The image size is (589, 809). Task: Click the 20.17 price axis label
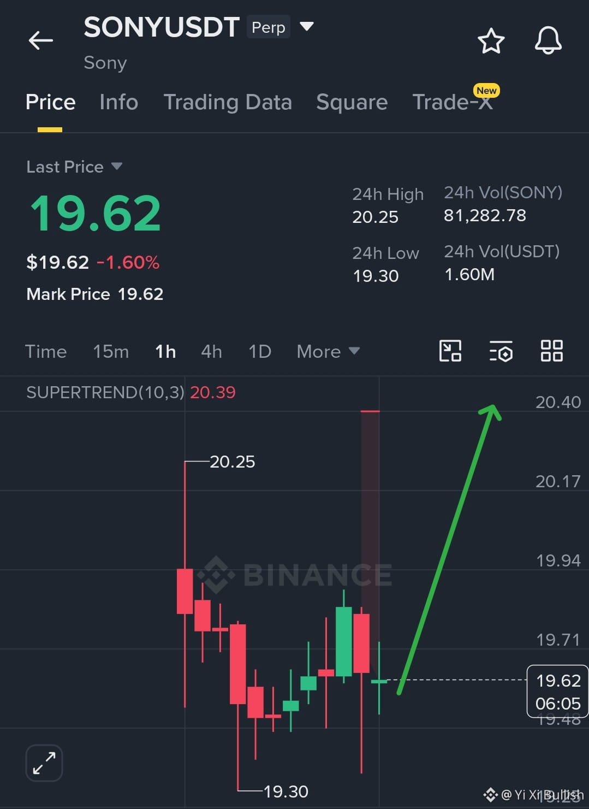(558, 481)
